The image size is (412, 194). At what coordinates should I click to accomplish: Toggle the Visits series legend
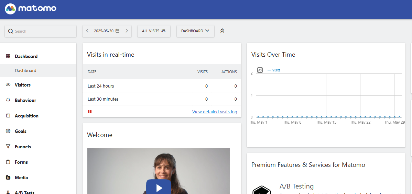(274, 70)
